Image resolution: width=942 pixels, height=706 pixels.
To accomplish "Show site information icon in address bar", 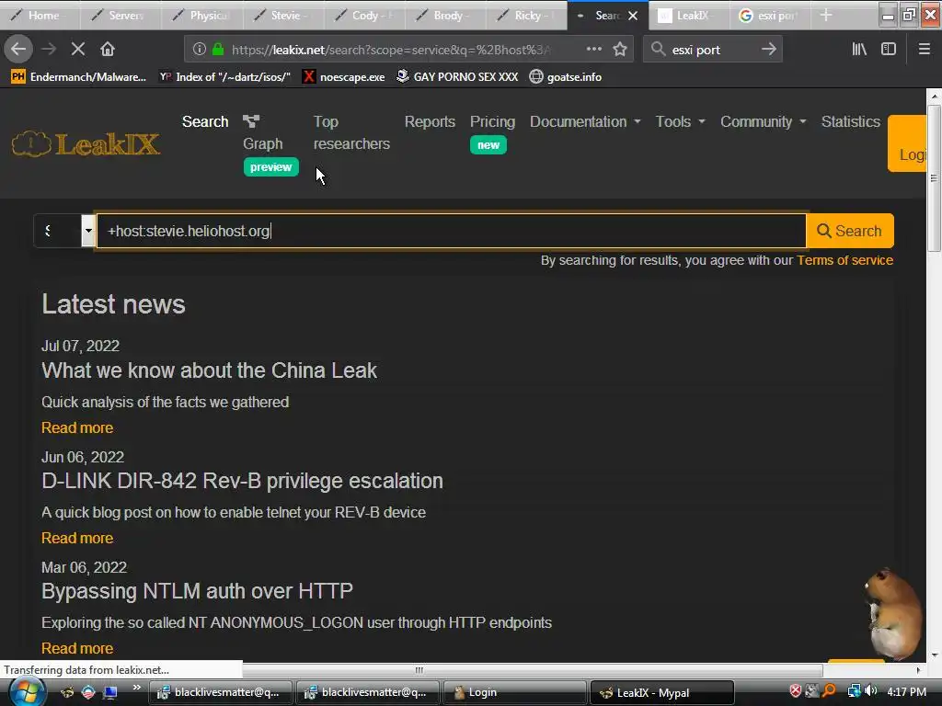I will [x=199, y=50].
